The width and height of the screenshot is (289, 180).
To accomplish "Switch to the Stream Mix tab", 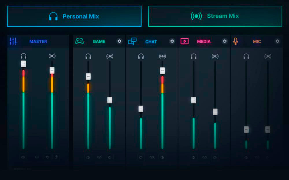I will tap(215, 16).
